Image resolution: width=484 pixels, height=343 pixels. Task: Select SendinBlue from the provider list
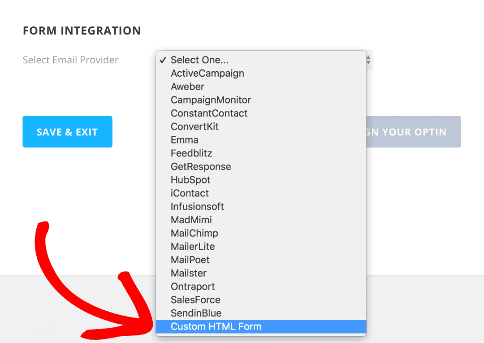tap(196, 313)
